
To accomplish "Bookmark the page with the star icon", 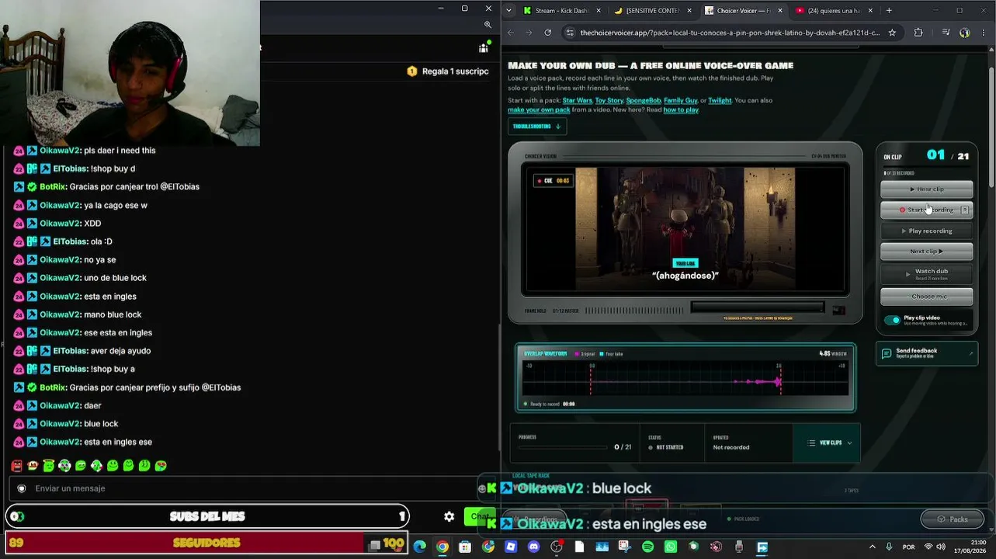I will click(x=892, y=33).
